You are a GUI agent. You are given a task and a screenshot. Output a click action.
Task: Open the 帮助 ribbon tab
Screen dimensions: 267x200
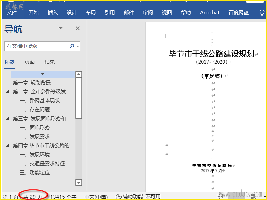pos(186,12)
